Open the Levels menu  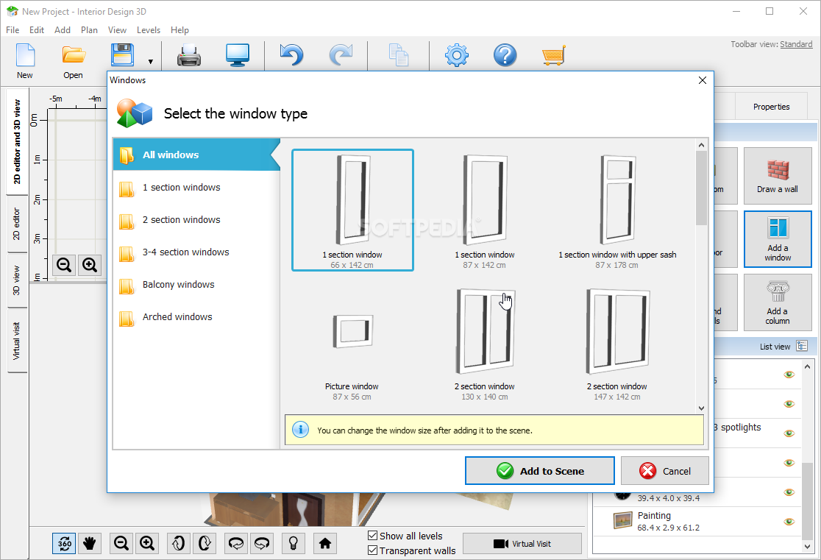[148, 30]
